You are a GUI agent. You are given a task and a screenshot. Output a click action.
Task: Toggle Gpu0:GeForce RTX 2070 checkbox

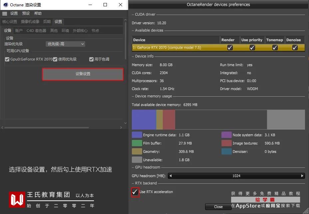click(7, 59)
